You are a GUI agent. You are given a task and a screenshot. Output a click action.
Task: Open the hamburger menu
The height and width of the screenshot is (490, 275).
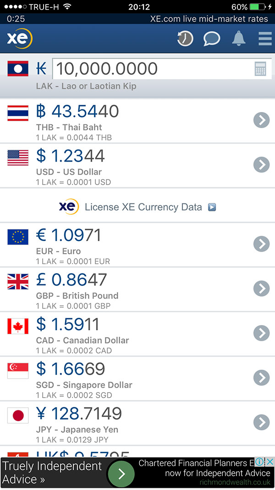[265, 39]
